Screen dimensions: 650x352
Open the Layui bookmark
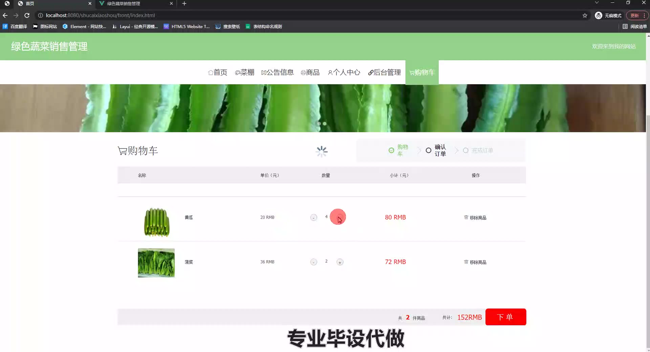coord(135,26)
